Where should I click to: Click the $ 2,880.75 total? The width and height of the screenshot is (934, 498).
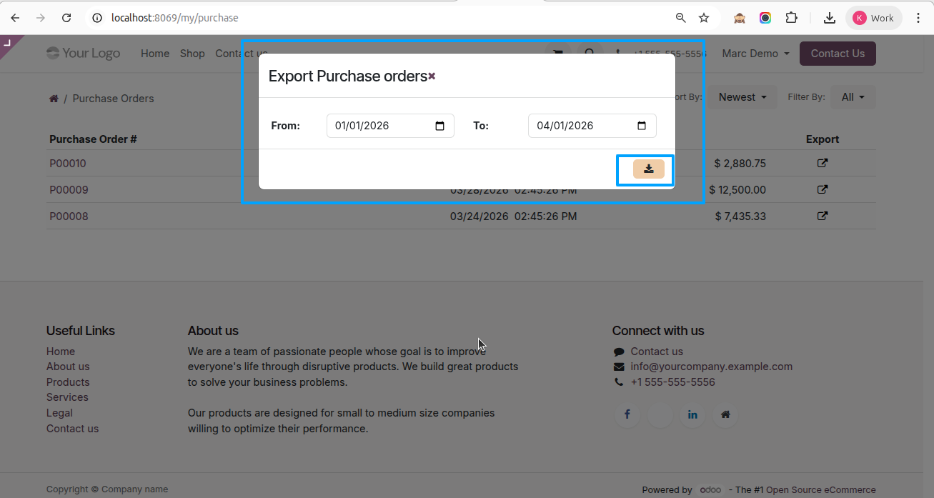(x=740, y=164)
